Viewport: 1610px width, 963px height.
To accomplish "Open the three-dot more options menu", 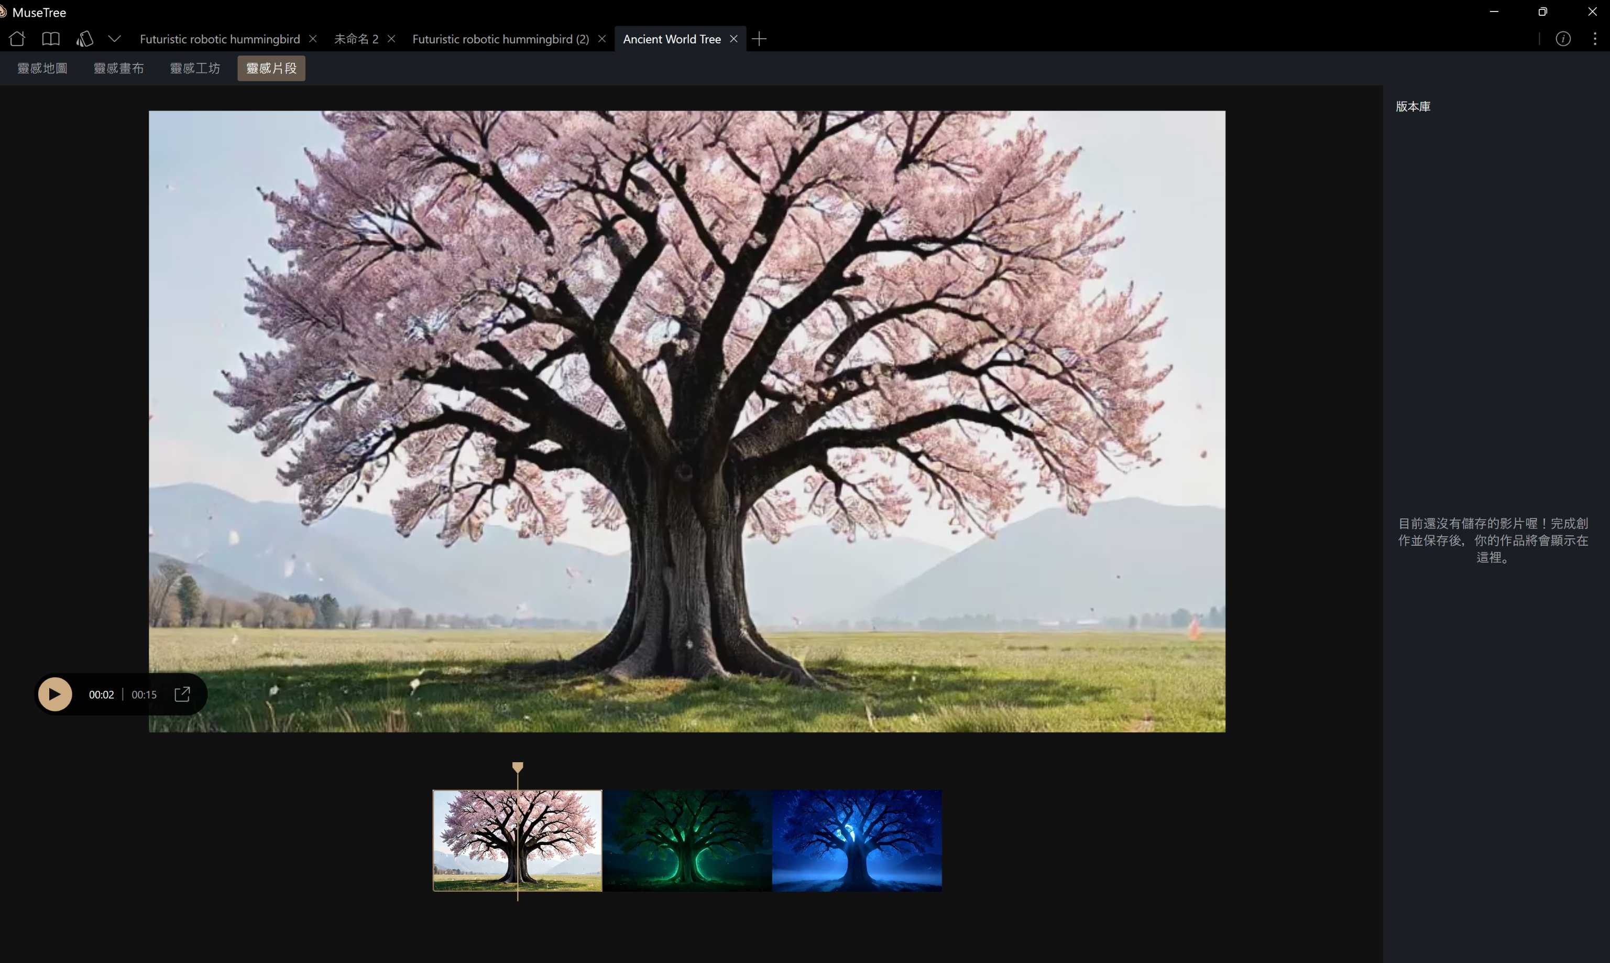I will [1595, 39].
